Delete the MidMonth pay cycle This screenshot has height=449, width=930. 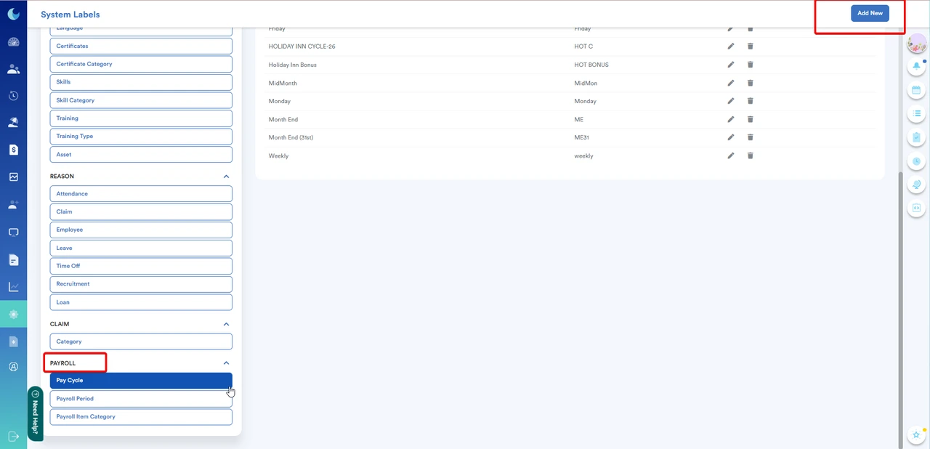(x=751, y=83)
